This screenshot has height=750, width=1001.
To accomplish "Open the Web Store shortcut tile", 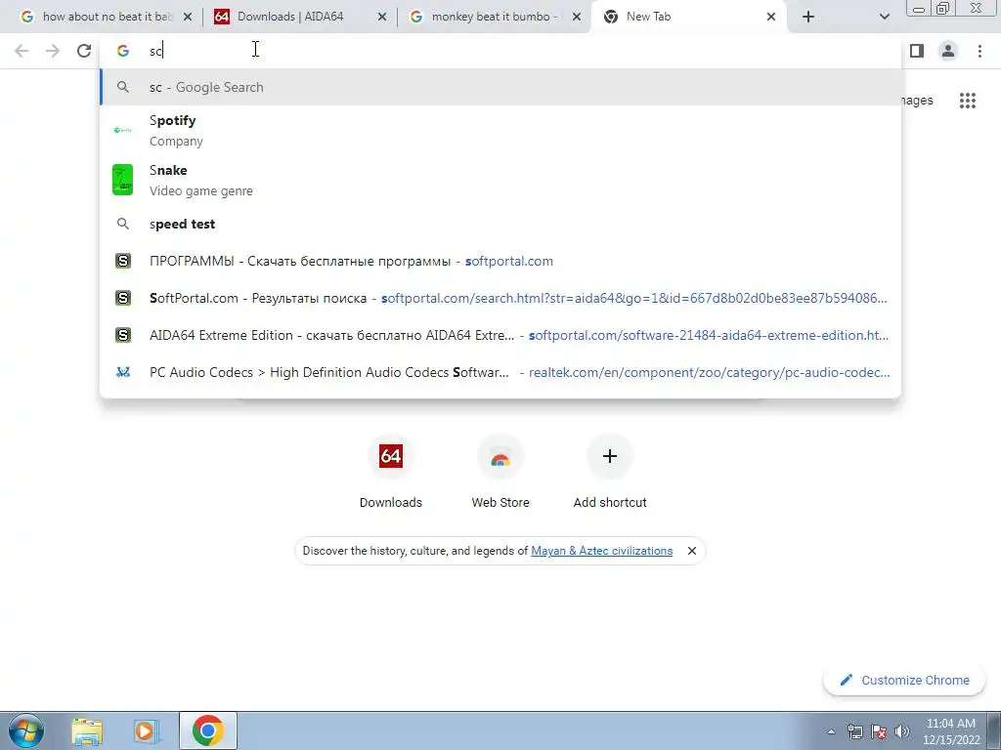I will 500,472.
